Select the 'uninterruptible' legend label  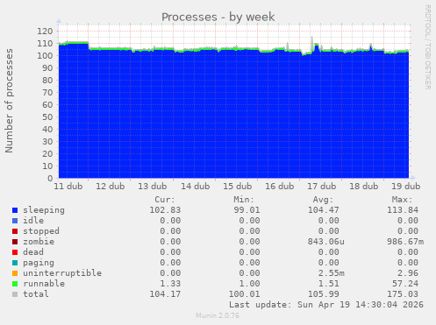[x=62, y=273]
